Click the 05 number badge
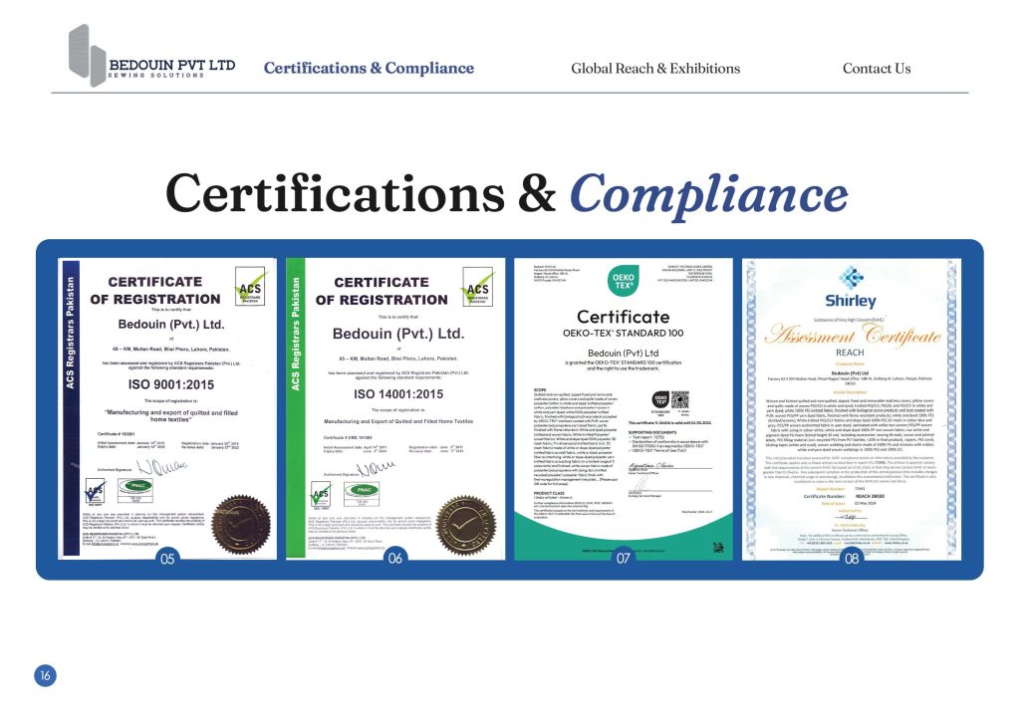 click(167, 560)
